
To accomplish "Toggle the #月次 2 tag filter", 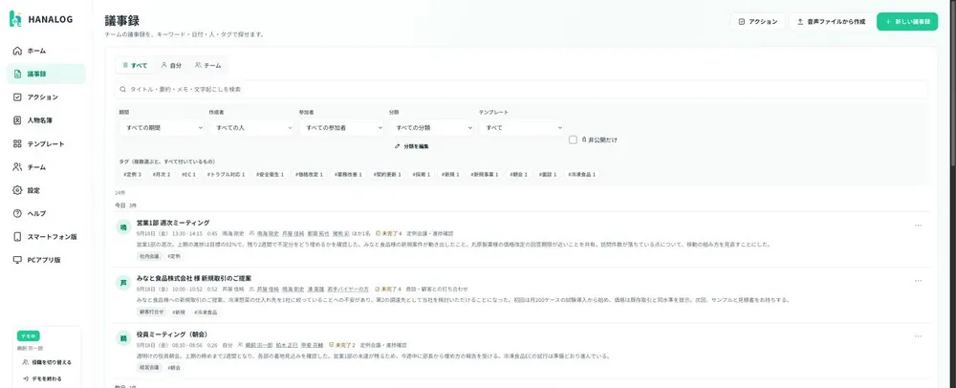I will [x=161, y=174].
